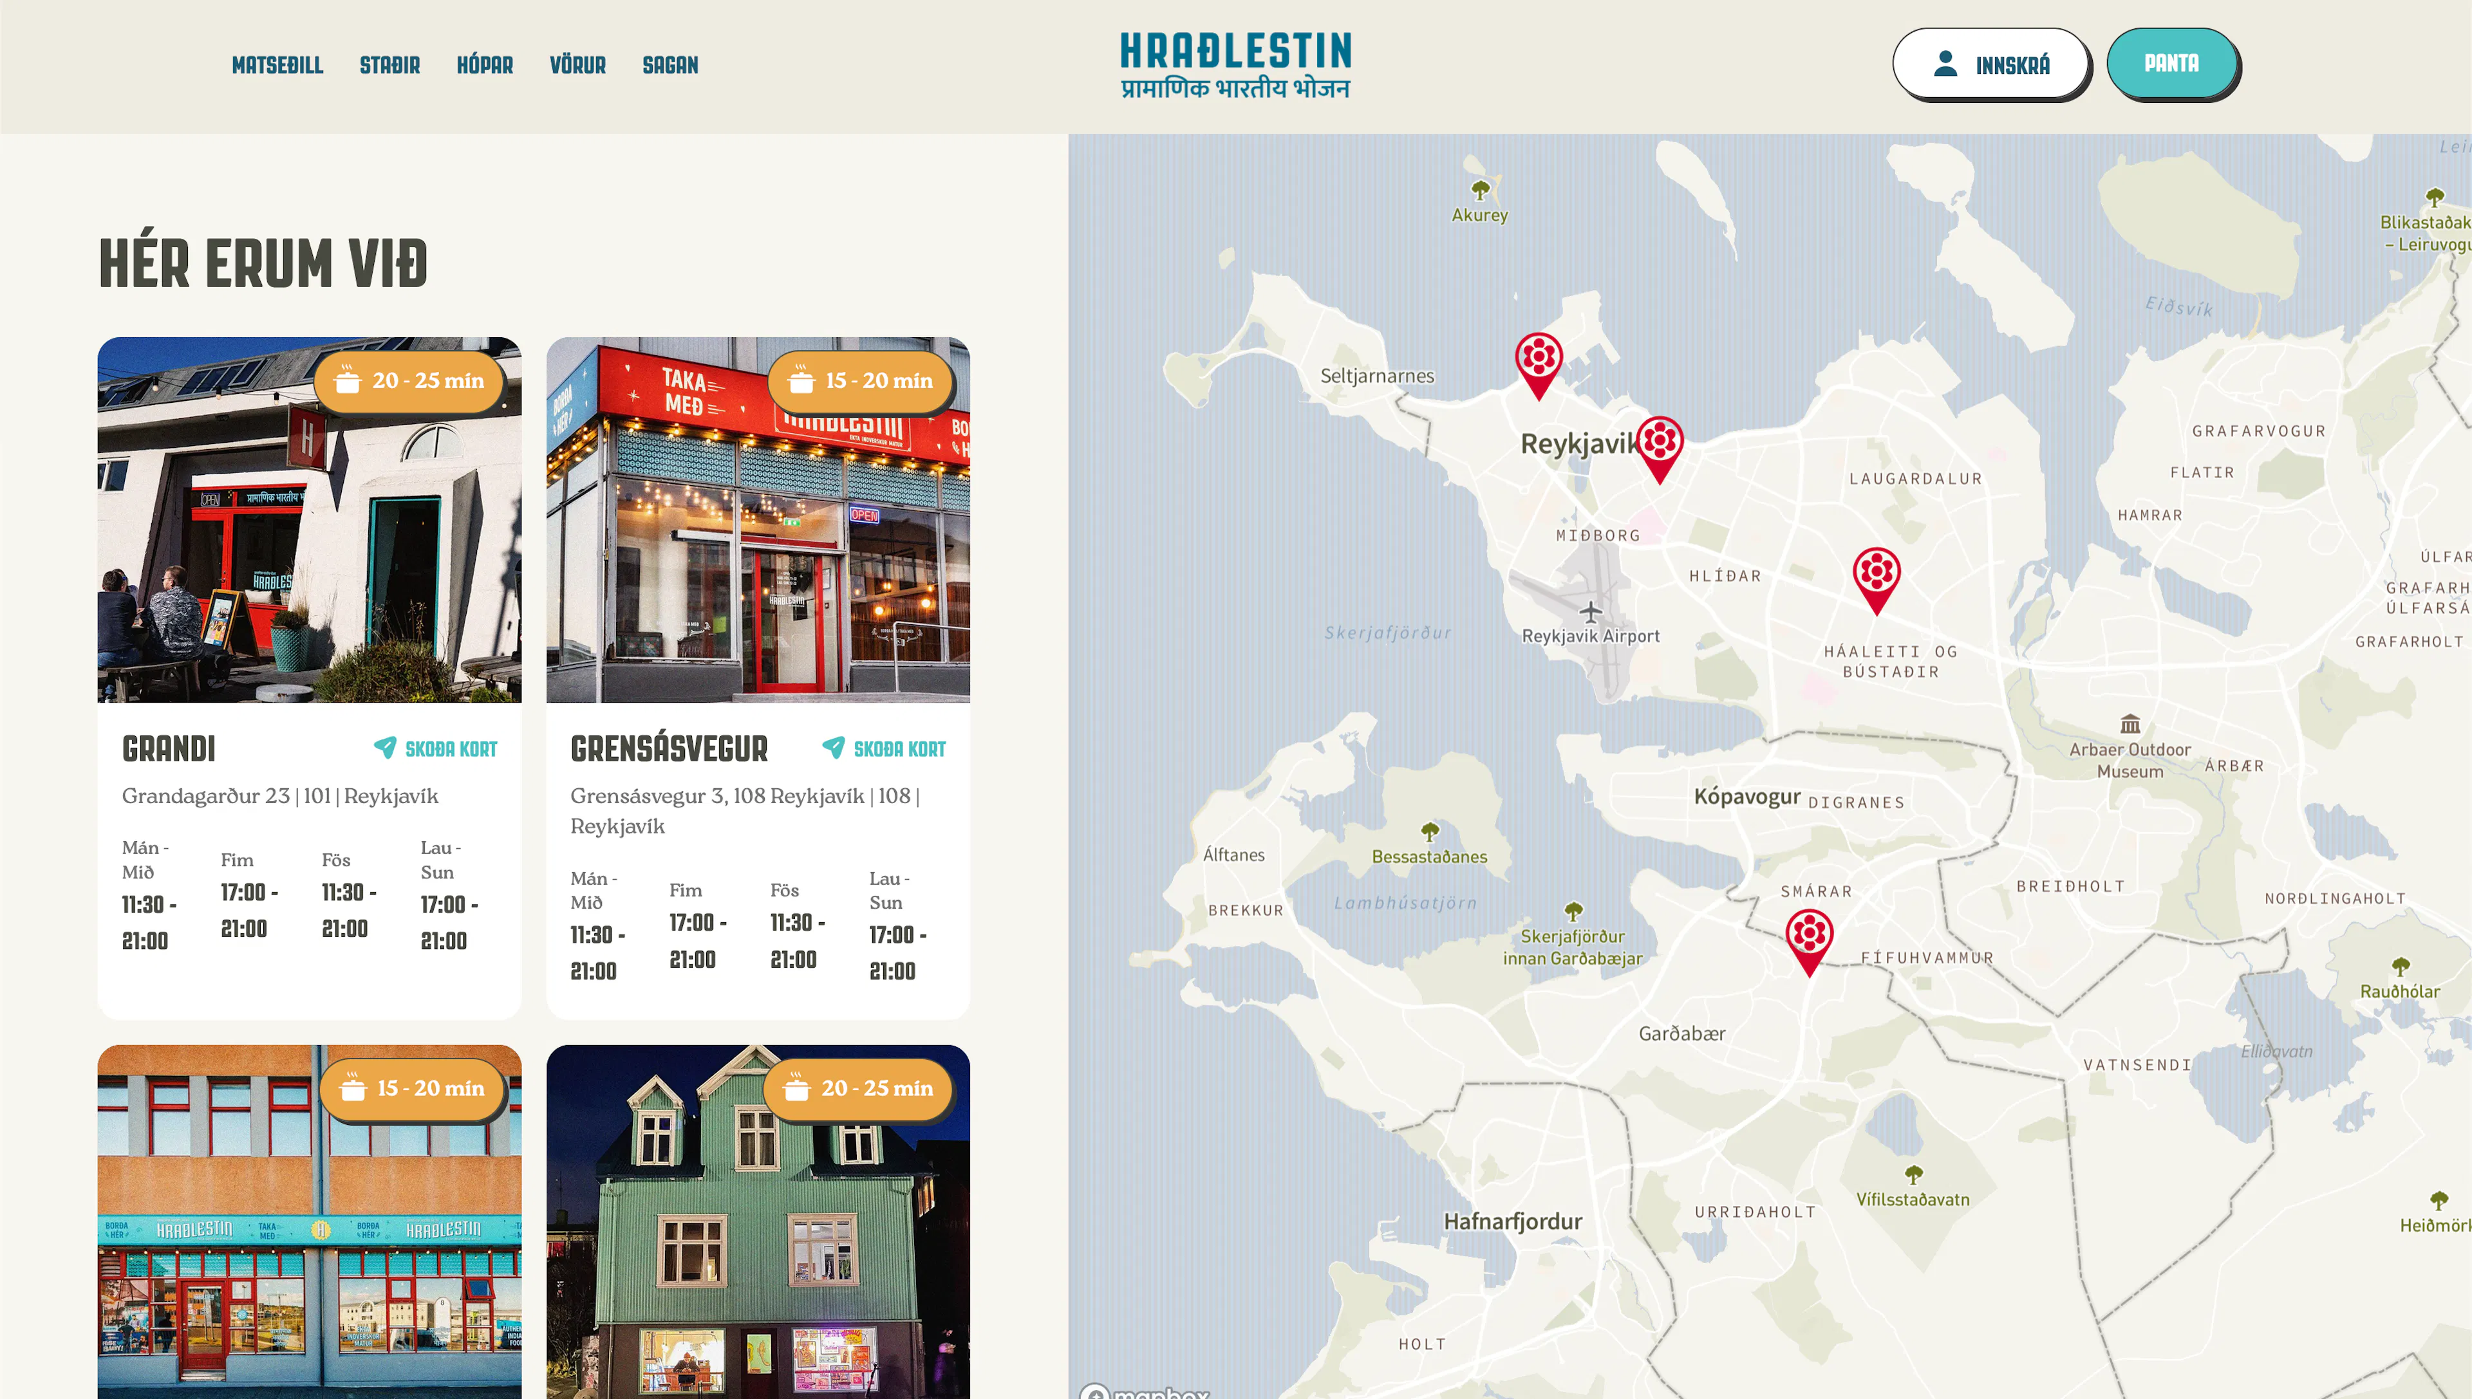Screen dimensions: 2472x1399
Task: Click the Grensásvegur paper-plane map icon
Action: [x=833, y=748]
